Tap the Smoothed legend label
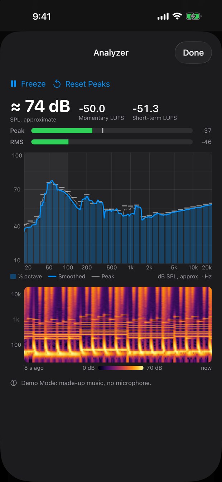This screenshot has height=482, width=222. [72, 276]
